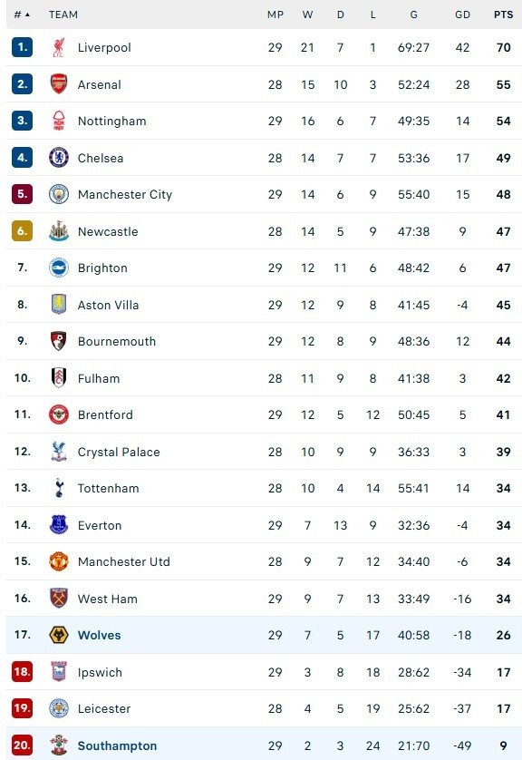The height and width of the screenshot is (760, 522).
Task: Click the Leicester fox badge icon
Action: [59, 708]
